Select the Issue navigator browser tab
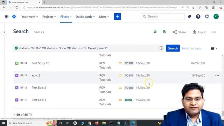The width and height of the screenshot is (224, 126). click(24, 2)
